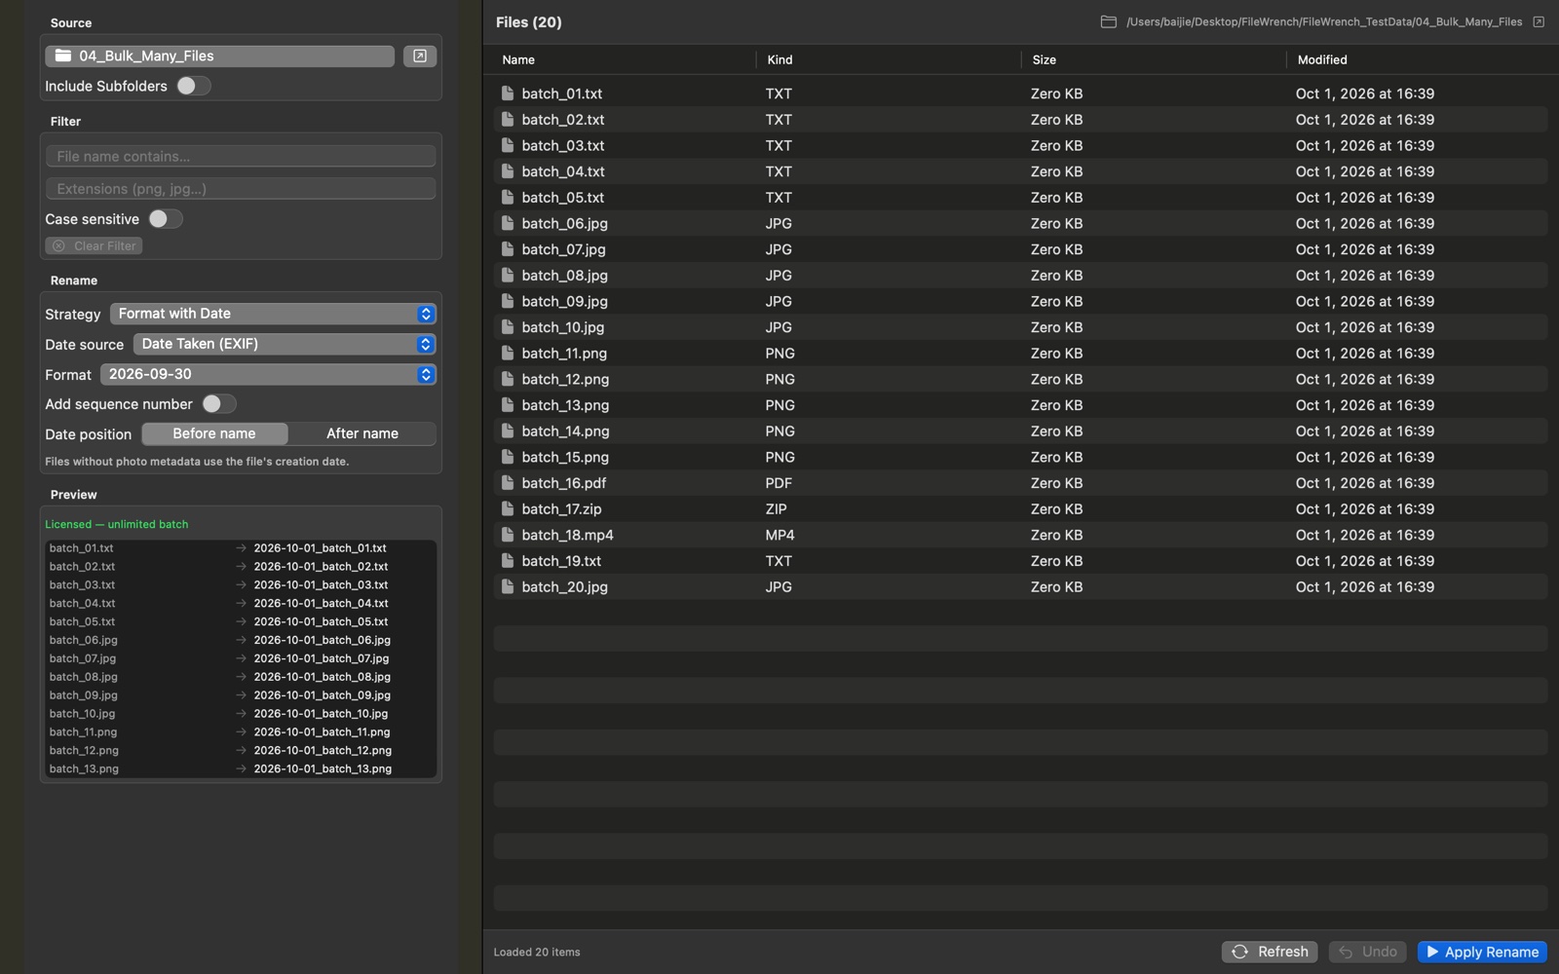Click file icon of batch_01.txt
Image resolution: width=1559 pixels, height=974 pixels.
[507, 94]
